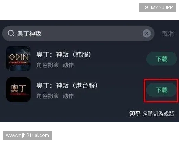This screenshot has height=143, width=179.
Task: Select 角色扮演 tag under 韩服 result
Action: click(x=47, y=65)
